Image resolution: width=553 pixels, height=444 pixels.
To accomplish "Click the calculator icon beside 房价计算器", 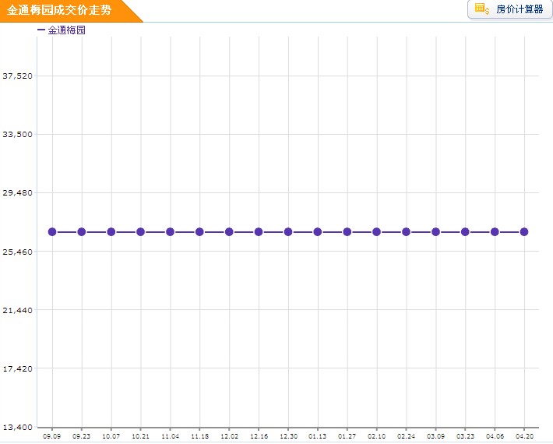I will tap(482, 9).
